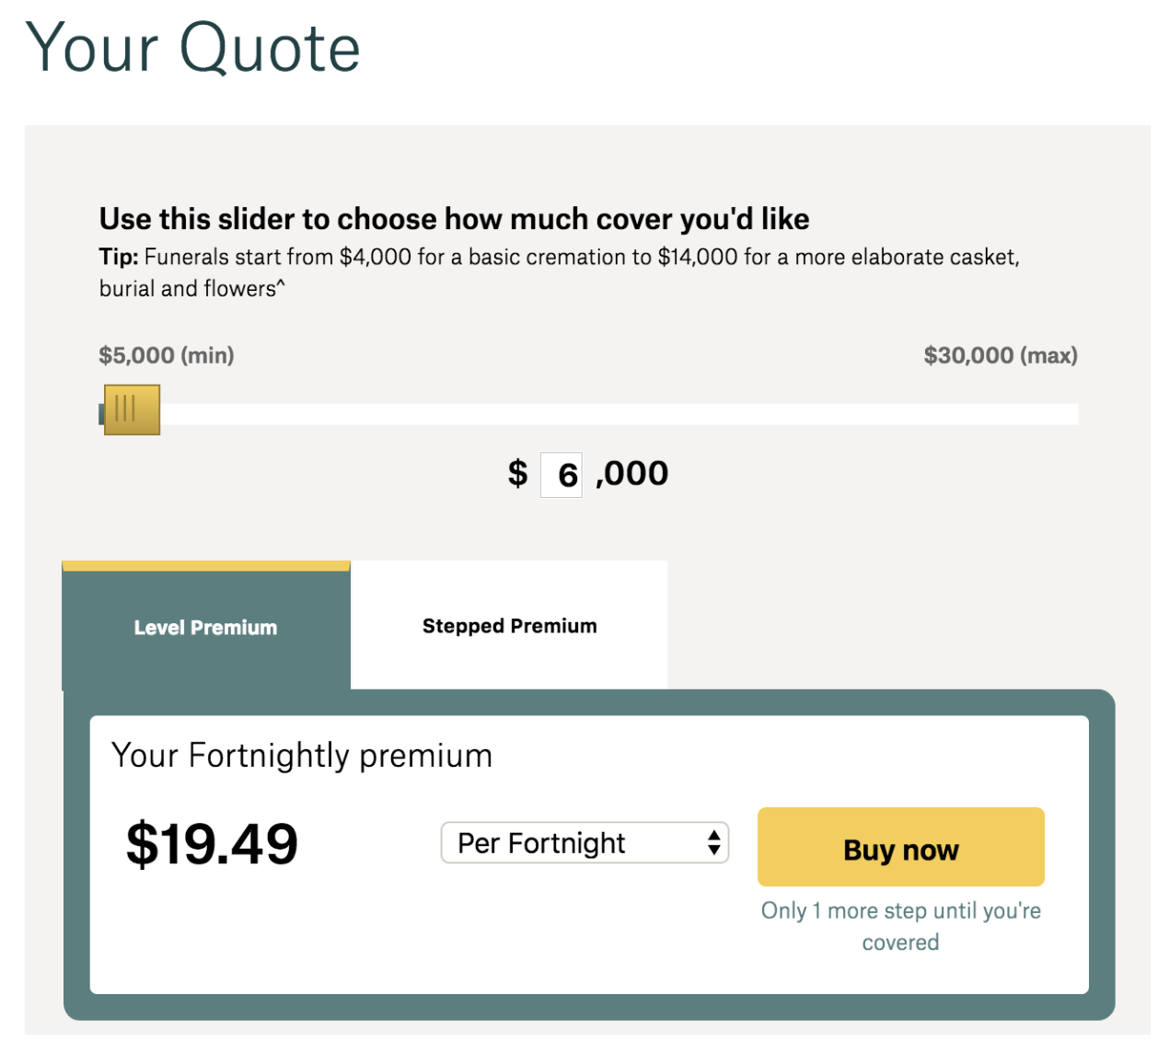Click the white cover slider track

[617, 414]
